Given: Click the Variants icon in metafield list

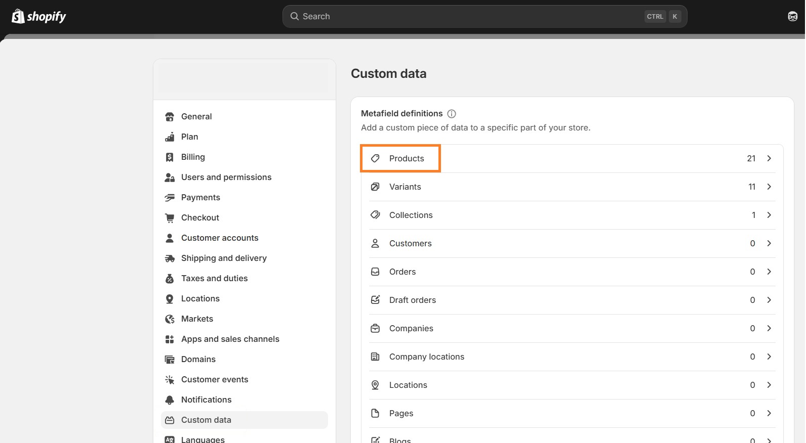Looking at the screenshot, I should pos(375,187).
